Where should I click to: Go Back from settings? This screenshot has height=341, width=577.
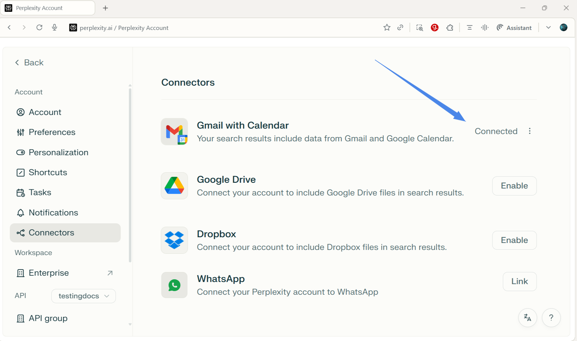pyautogui.click(x=29, y=63)
